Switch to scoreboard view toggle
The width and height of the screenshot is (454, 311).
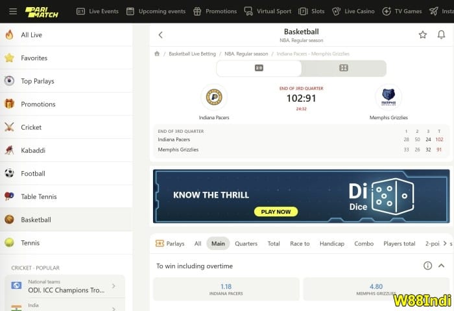(x=259, y=68)
